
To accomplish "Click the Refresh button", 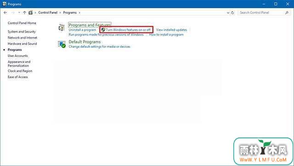I will tap(232, 13).
